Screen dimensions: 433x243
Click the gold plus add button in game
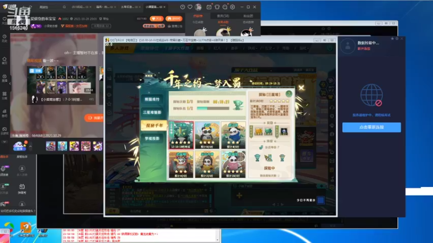pyautogui.click(x=239, y=195)
